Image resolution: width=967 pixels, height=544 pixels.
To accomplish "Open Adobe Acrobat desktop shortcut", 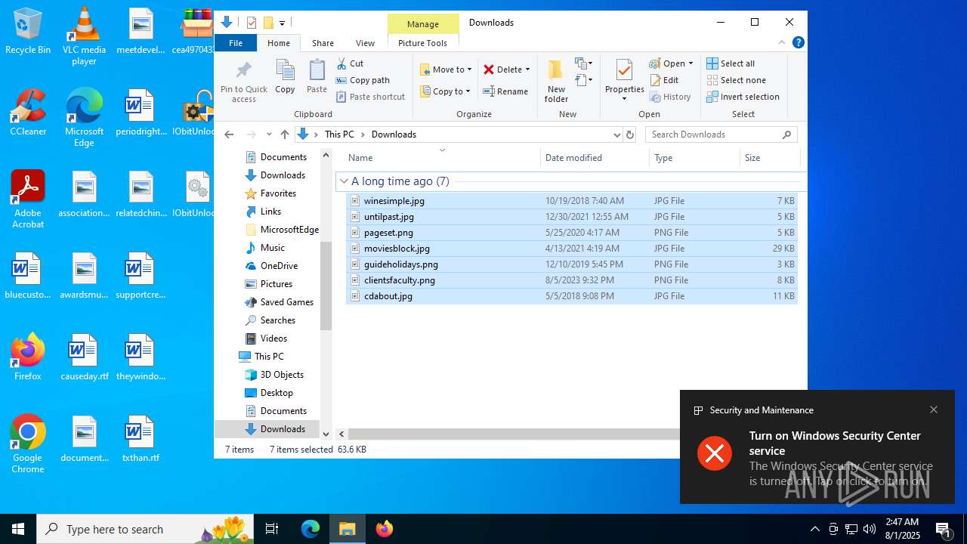I will point(28,199).
